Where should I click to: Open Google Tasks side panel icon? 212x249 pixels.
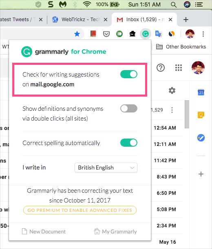201,138
